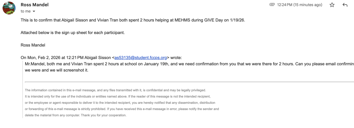Click the paperclip attachment icon
The image size is (354, 128).
(x=272, y=5)
